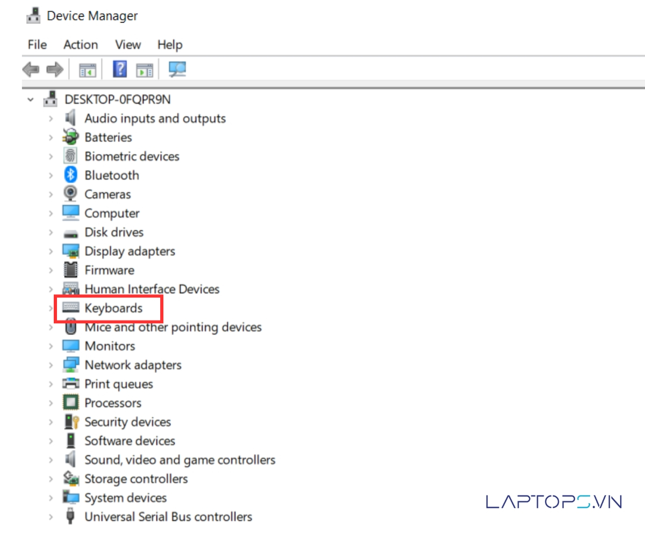Select Mice and other pointing devices
645x537 pixels.
(x=173, y=327)
